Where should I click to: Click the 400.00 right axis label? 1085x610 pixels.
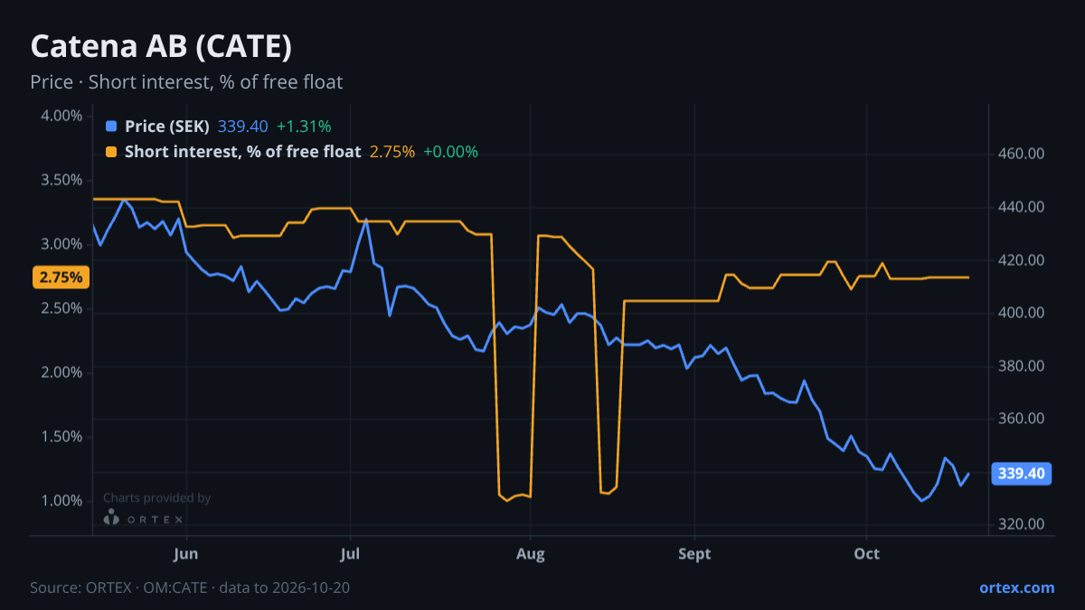[1022, 313]
